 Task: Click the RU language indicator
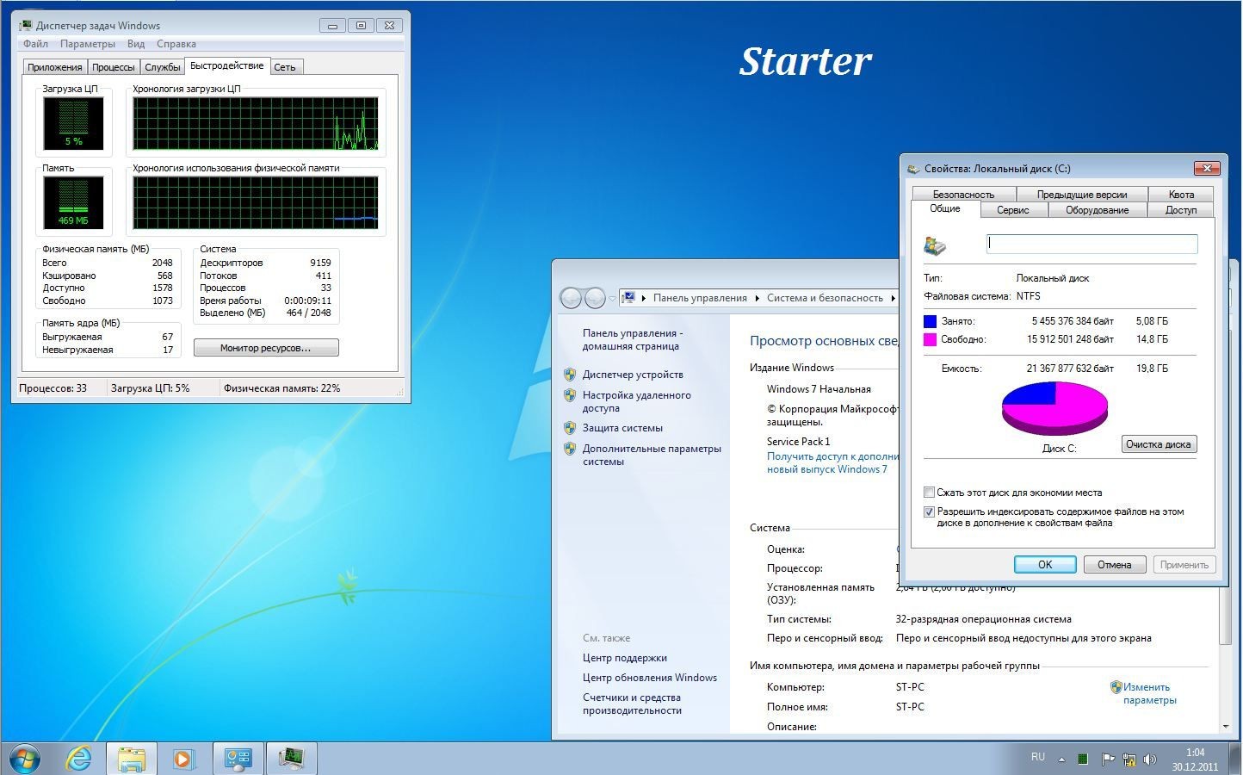1038,757
